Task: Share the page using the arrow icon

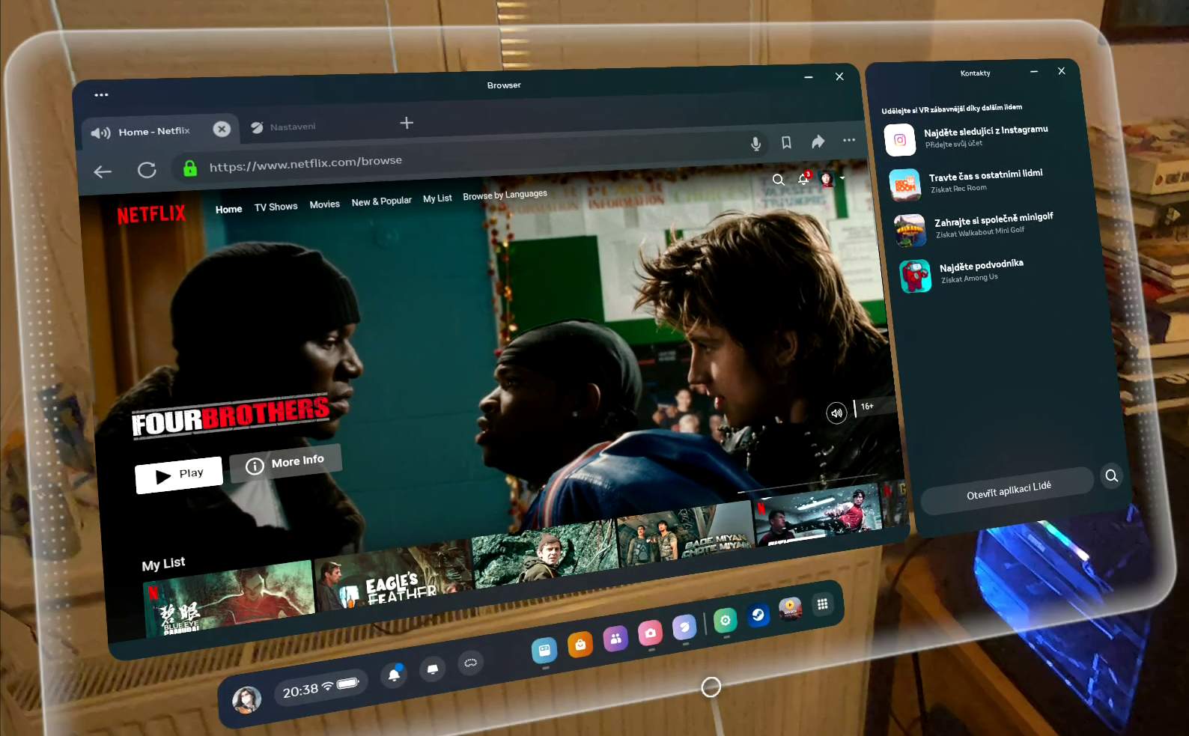Action: tap(818, 141)
